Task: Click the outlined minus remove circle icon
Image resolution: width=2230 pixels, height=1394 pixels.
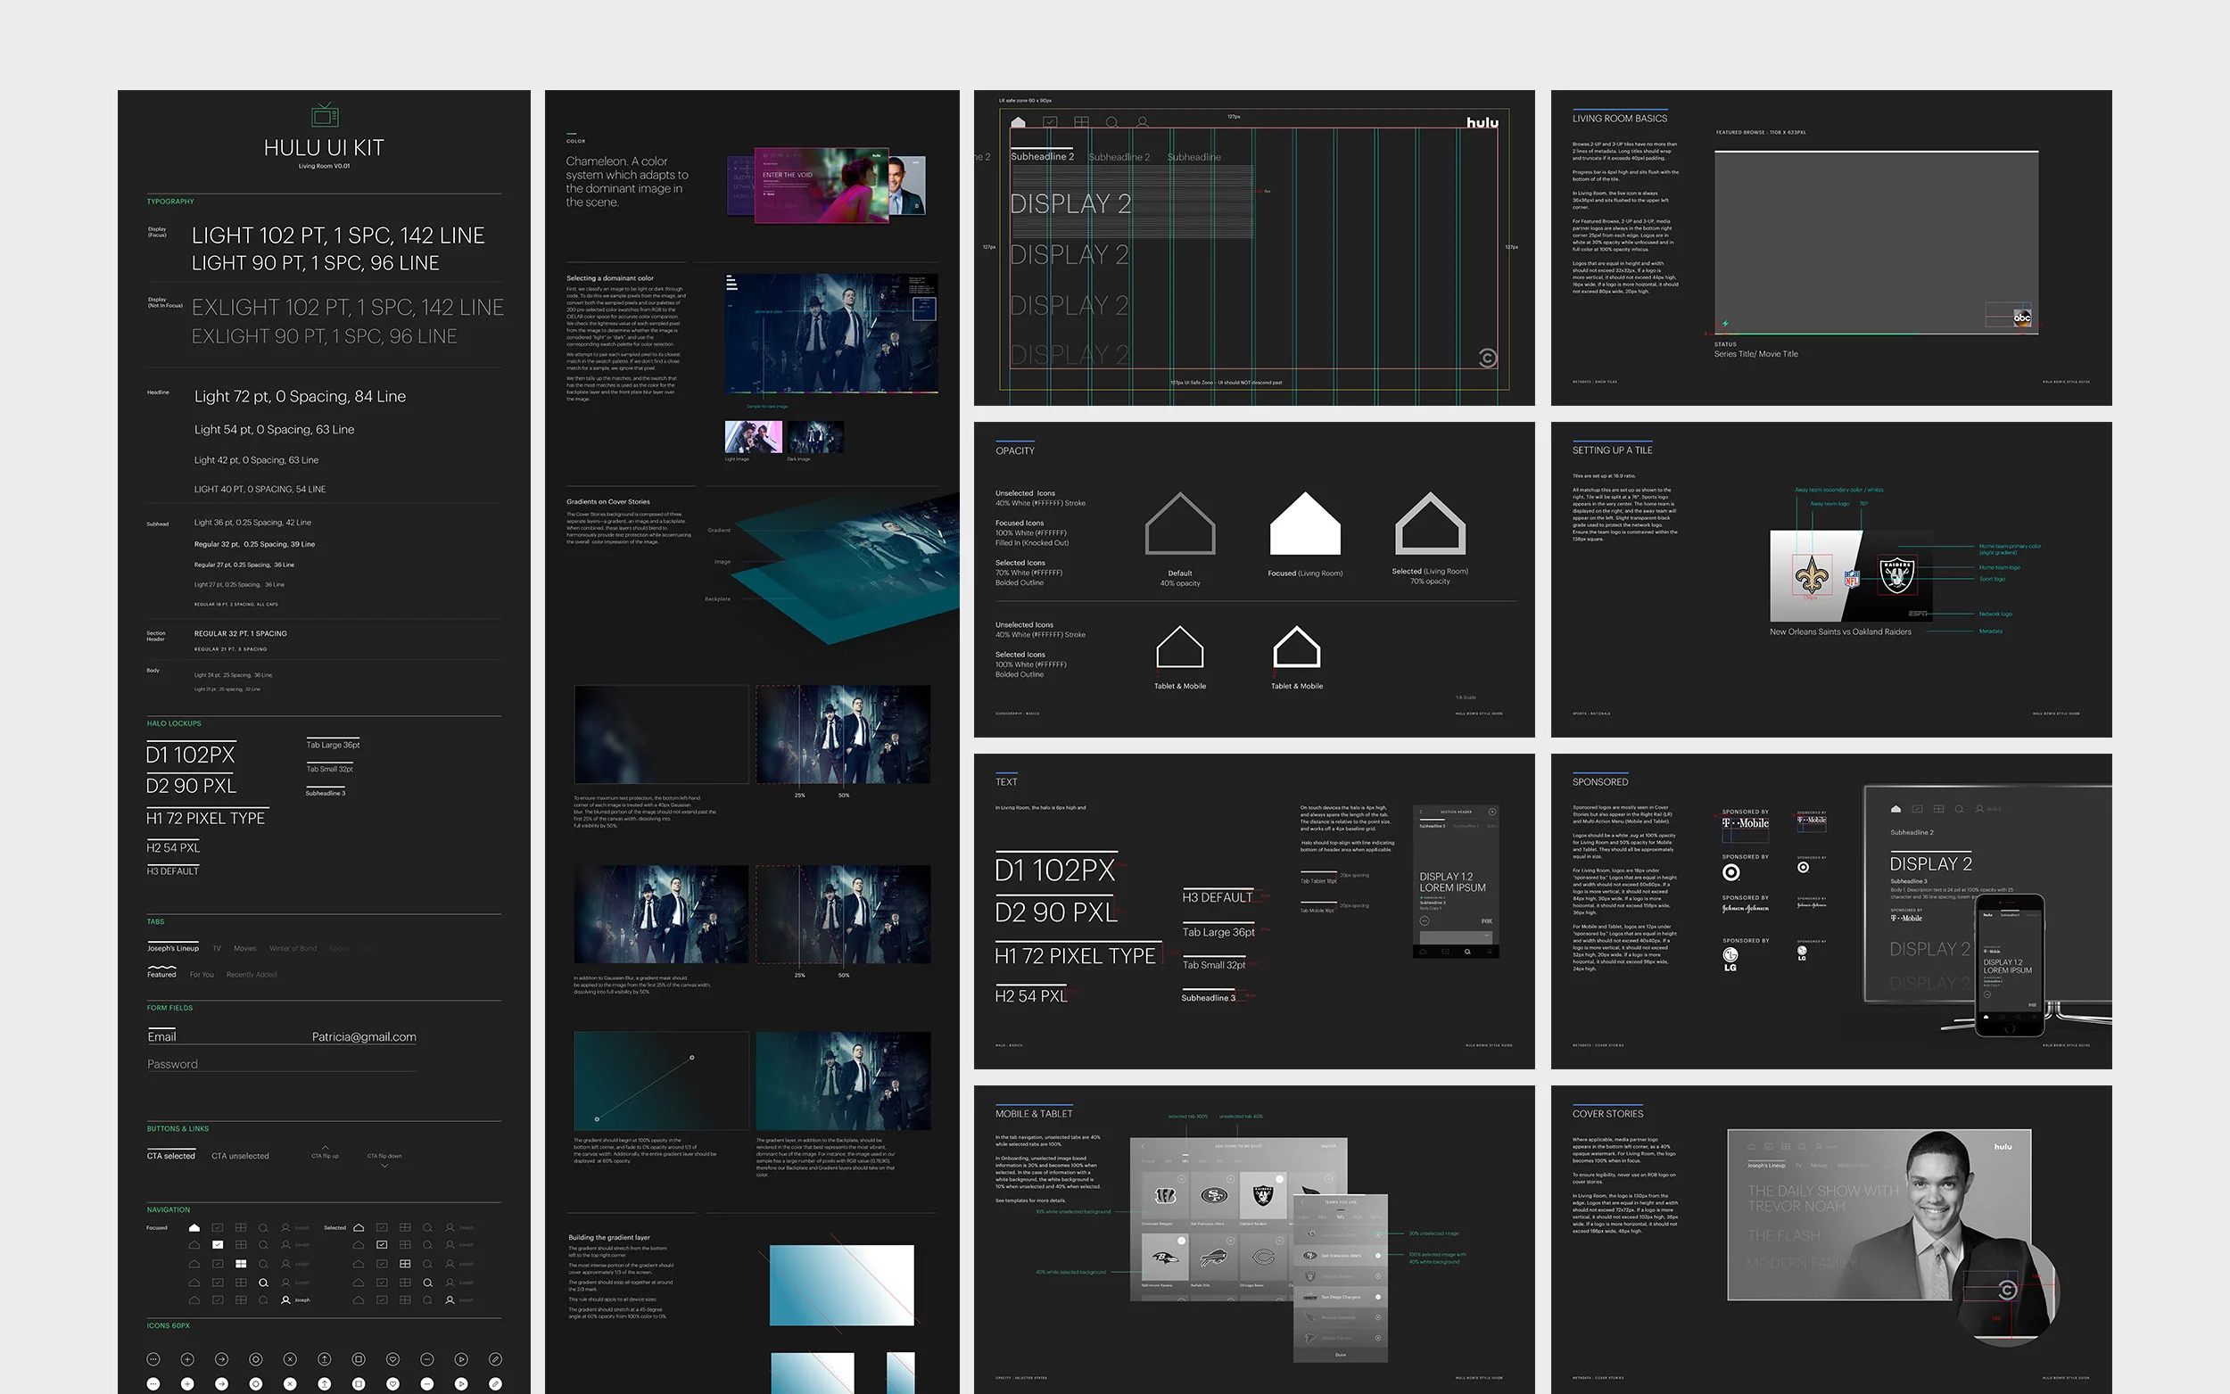Action: (427, 1359)
